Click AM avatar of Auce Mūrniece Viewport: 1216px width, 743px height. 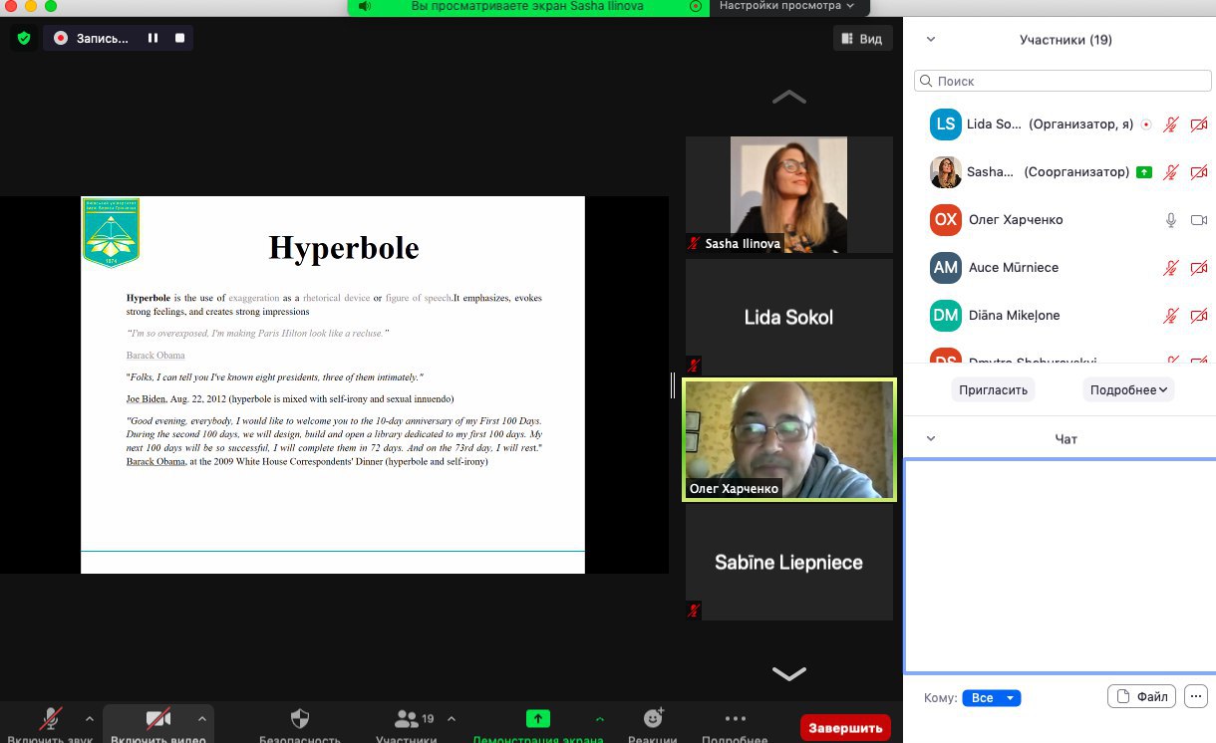tap(946, 268)
